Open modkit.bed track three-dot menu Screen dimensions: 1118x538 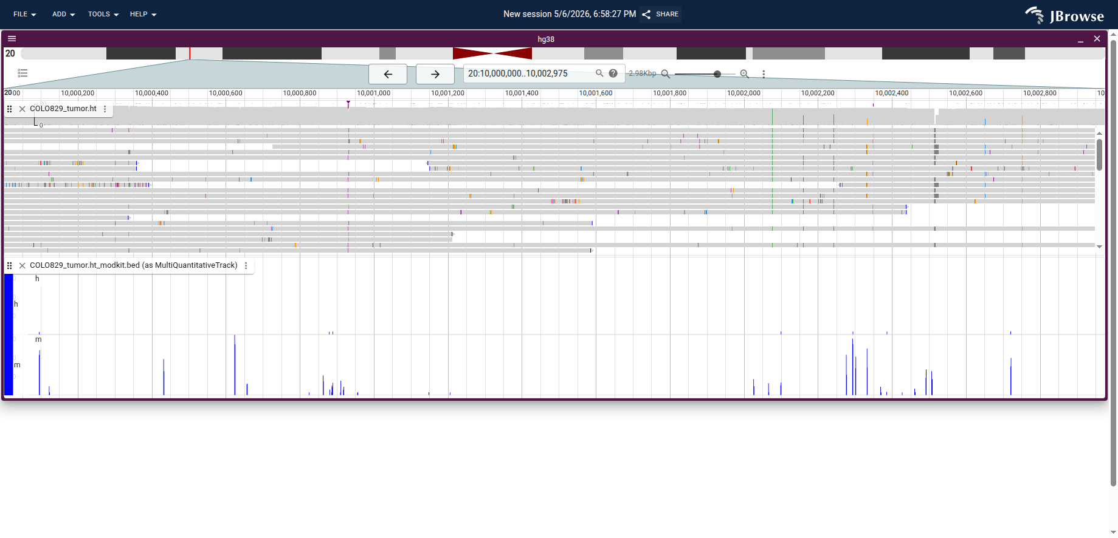click(x=246, y=265)
